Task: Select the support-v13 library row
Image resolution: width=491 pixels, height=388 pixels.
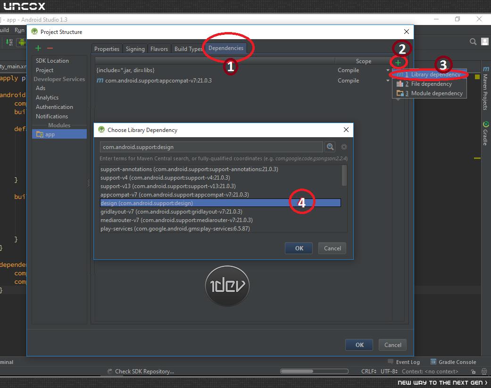Action: [x=220, y=186]
